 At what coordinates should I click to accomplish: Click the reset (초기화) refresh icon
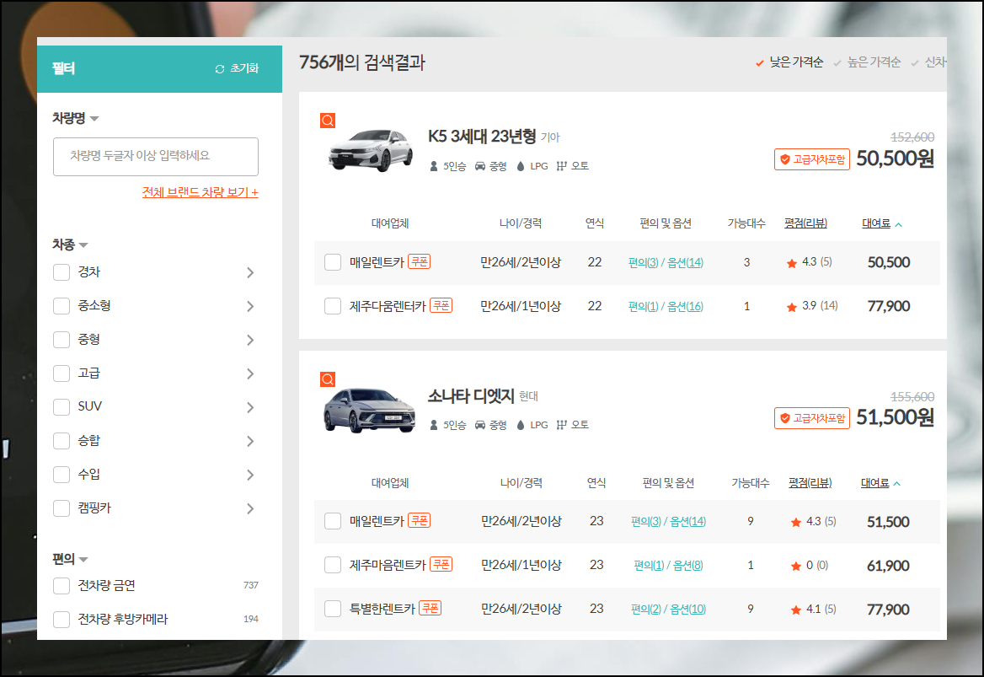(220, 69)
